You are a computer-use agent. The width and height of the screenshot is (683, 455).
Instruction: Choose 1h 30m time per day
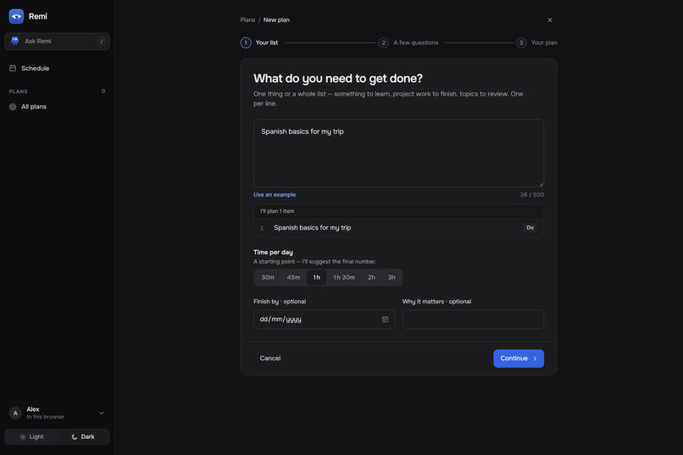pos(344,277)
